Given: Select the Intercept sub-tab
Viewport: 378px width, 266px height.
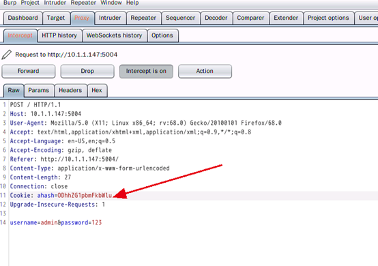Looking at the screenshot, I should pos(20,35).
